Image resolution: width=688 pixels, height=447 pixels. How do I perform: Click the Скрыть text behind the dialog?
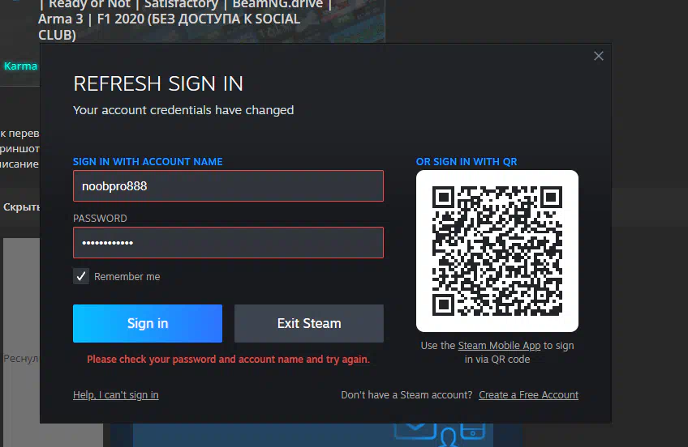[22, 206]
